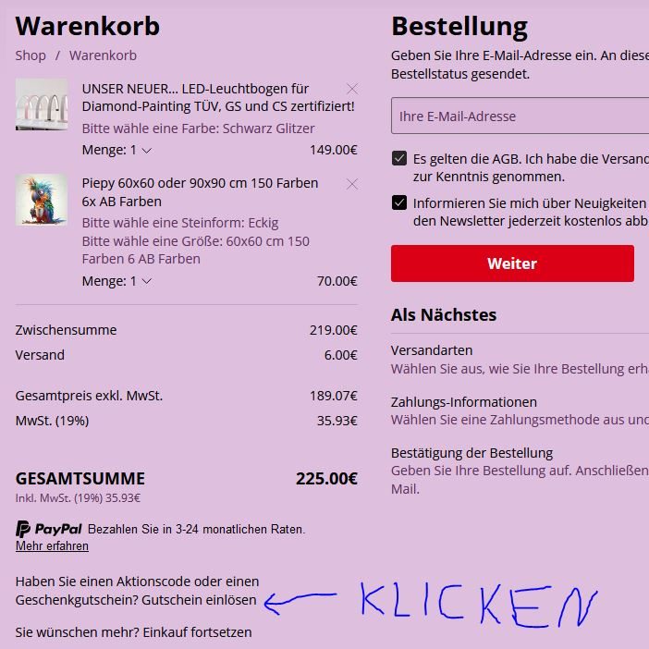Expand quantity dropdown for Piepy item
This screenshot has width=649, height=649.
point(116,281)
